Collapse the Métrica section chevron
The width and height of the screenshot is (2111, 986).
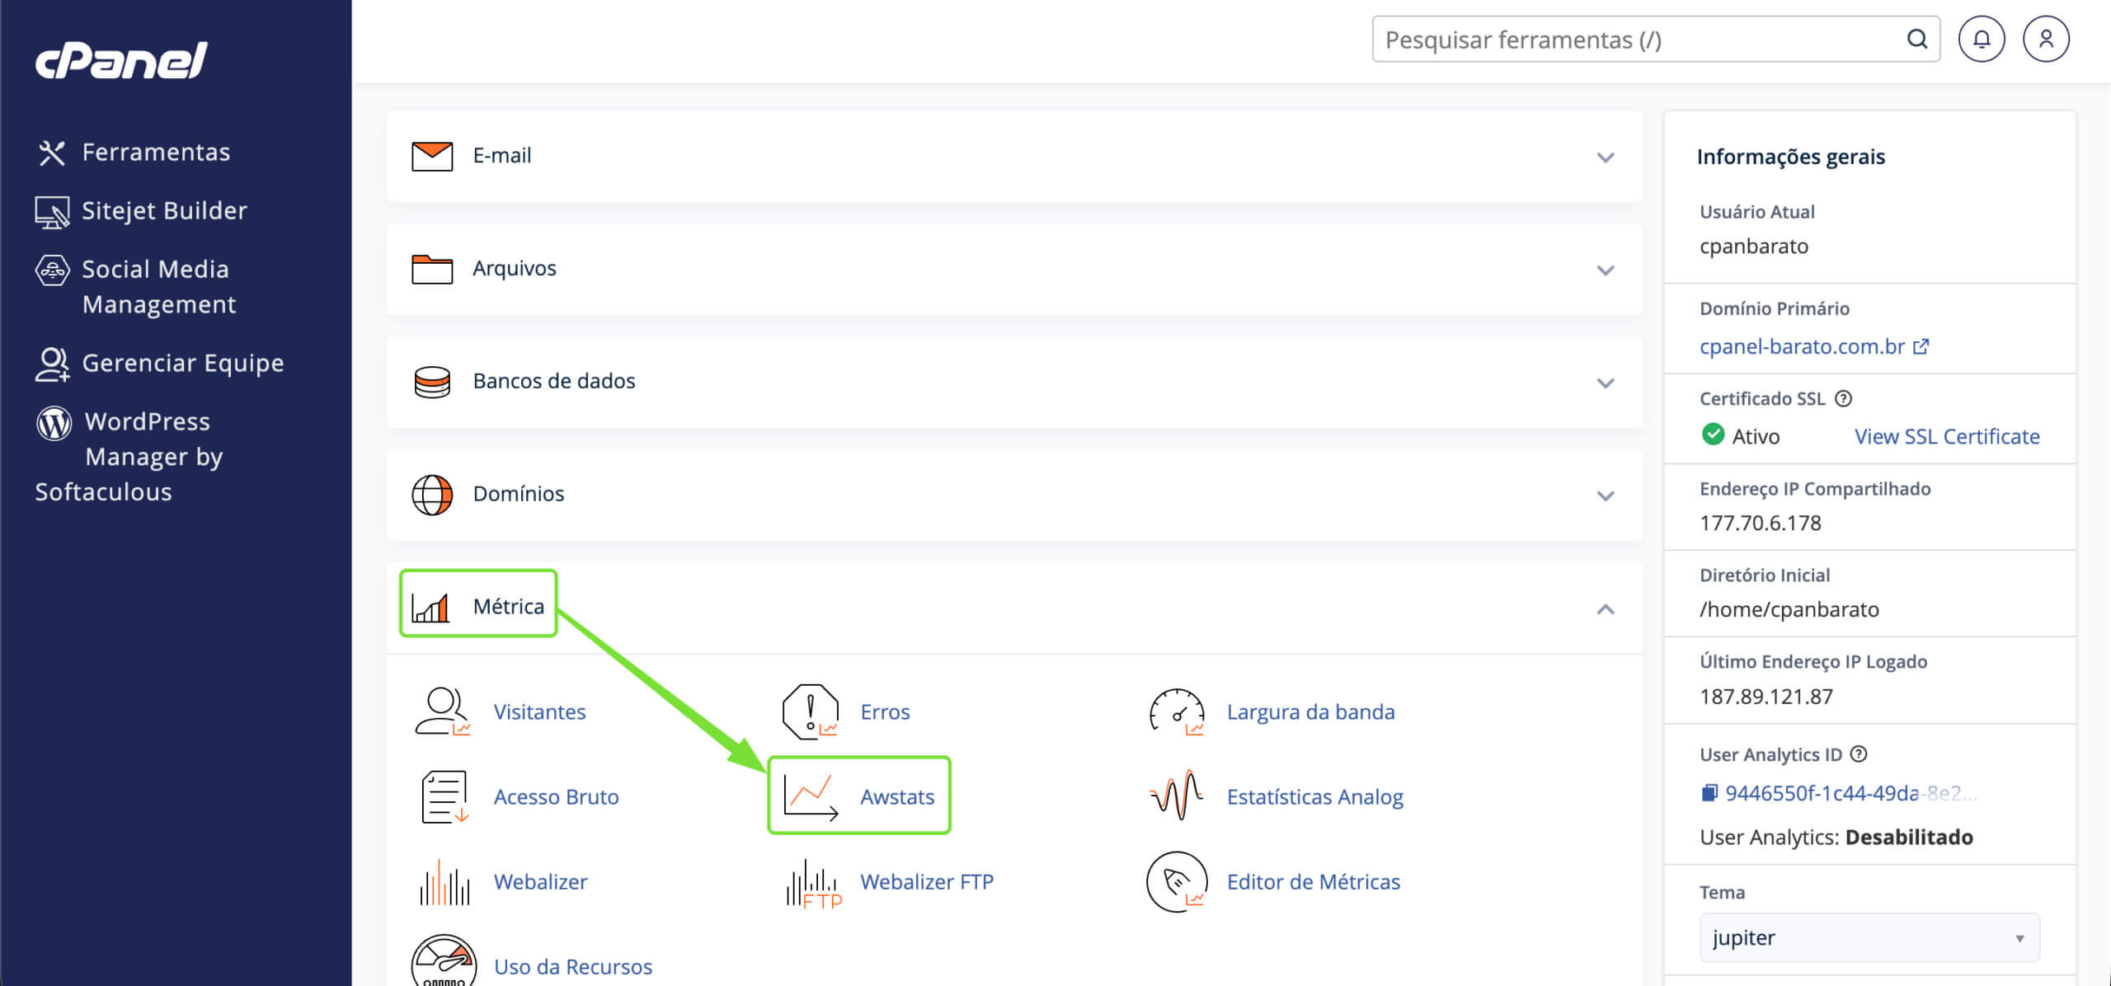point(1606,609)
